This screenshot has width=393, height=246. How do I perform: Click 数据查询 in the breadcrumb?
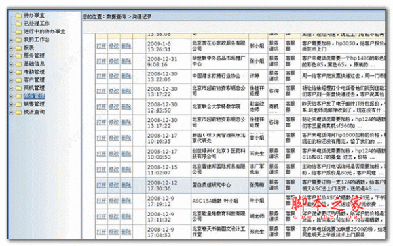tap(116, 17)
